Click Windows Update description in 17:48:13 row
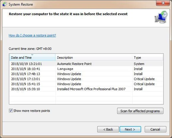Screen dimensions: 172x138 click(69, 74)
